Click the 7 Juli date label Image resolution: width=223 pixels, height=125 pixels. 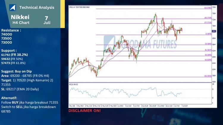(x=47, y=20)
